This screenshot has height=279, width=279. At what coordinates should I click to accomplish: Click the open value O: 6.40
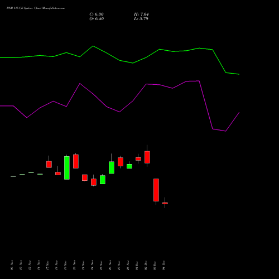97,19
